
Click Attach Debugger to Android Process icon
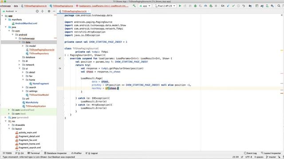[211, 6]
